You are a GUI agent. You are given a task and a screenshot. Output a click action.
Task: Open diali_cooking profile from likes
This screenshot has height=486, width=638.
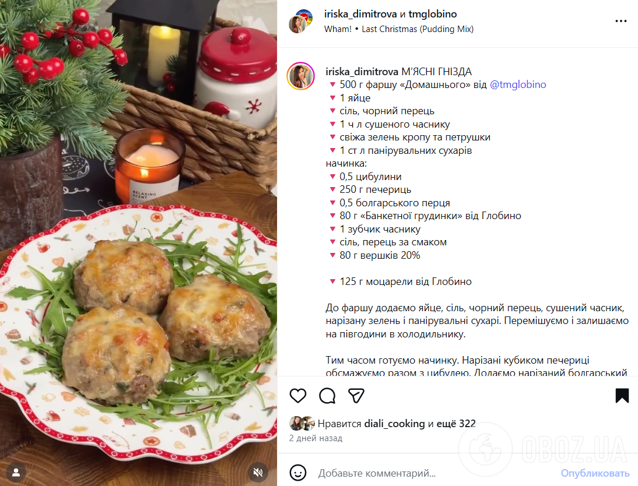coord(394,424)
